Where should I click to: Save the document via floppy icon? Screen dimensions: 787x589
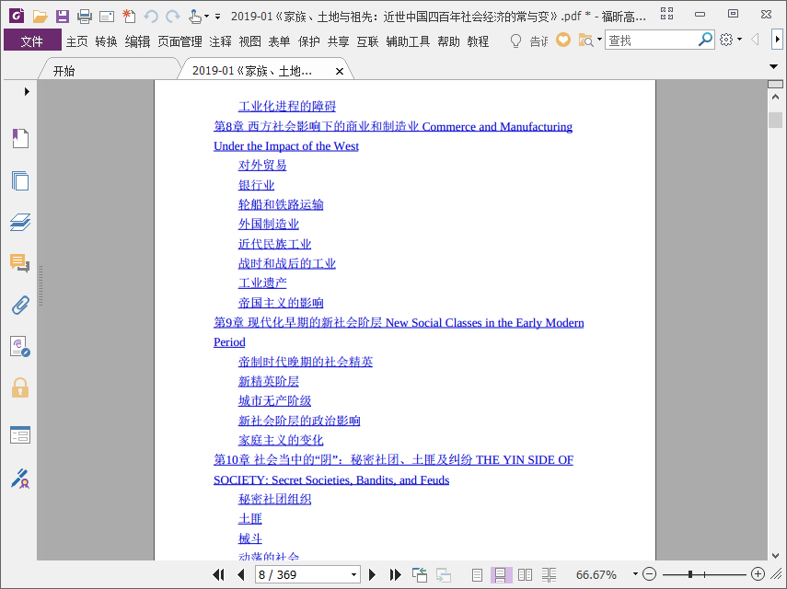tap(63, 16)
